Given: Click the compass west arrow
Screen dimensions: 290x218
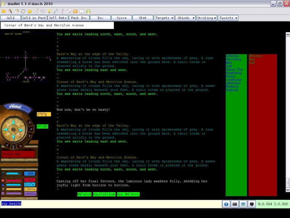Looking at the screenshot, I should 6,130.
